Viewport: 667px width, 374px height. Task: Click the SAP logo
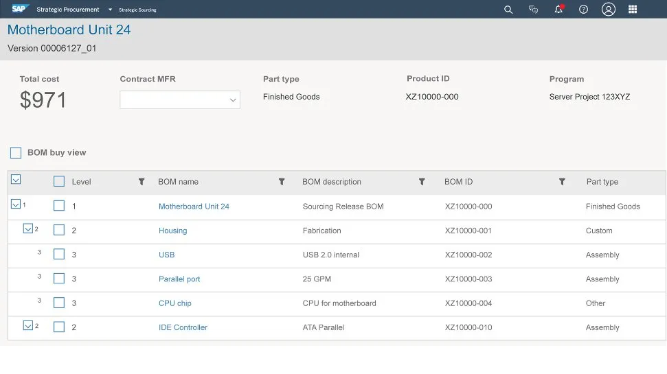(x=21, y=9)
